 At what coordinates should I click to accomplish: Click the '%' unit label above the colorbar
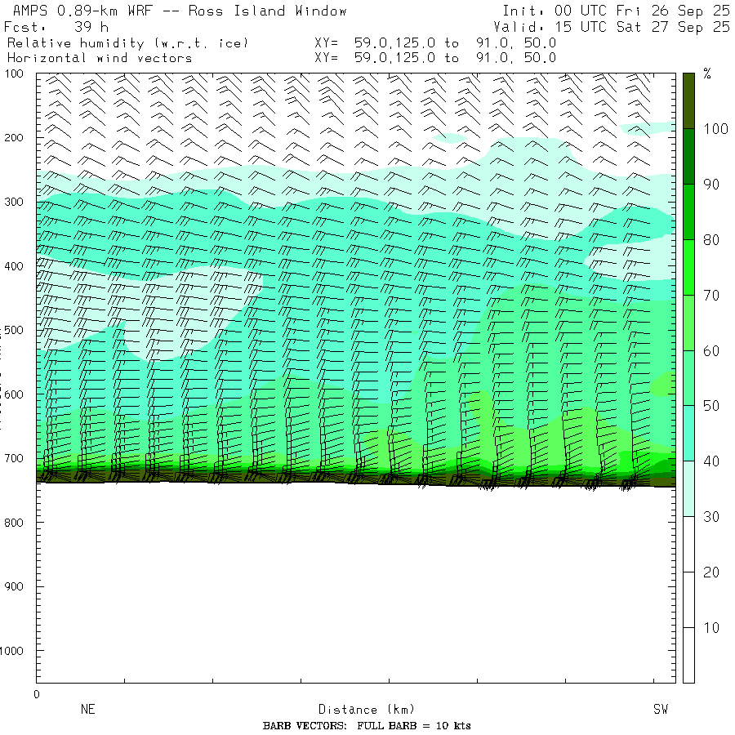pos(707,73)
